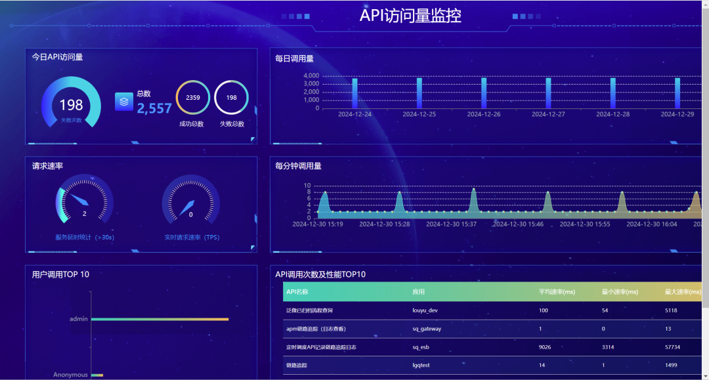This screenshot has width=709, height=380.
Task: Click the layers icon beside 总数
Action: 124,102
